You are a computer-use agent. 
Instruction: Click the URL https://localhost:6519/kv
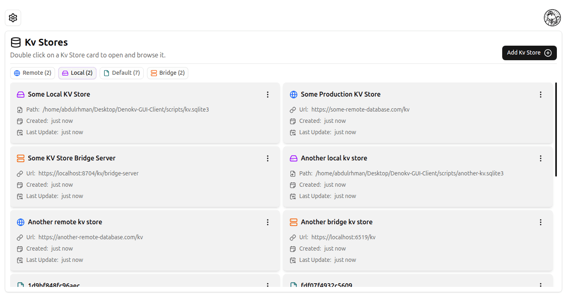pyautogui.click(x=343, y=238)
